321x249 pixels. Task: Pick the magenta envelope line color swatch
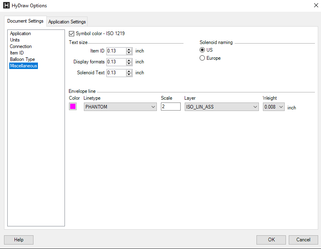73,107
